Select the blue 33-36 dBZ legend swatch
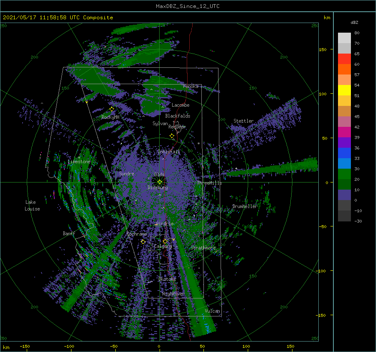376x352 pixels. point(344,153)
